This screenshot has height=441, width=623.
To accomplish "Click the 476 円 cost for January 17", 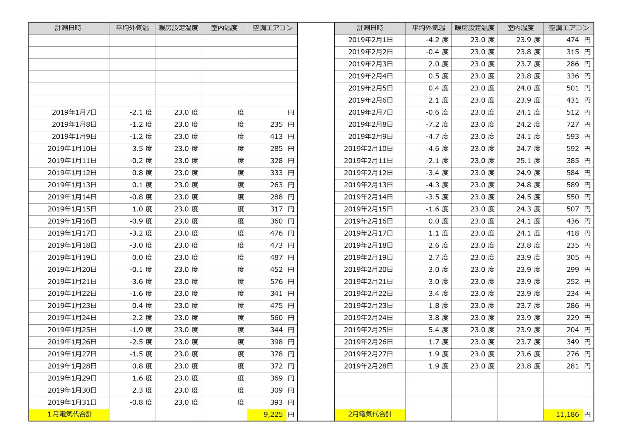I will [x=272, y=234].
